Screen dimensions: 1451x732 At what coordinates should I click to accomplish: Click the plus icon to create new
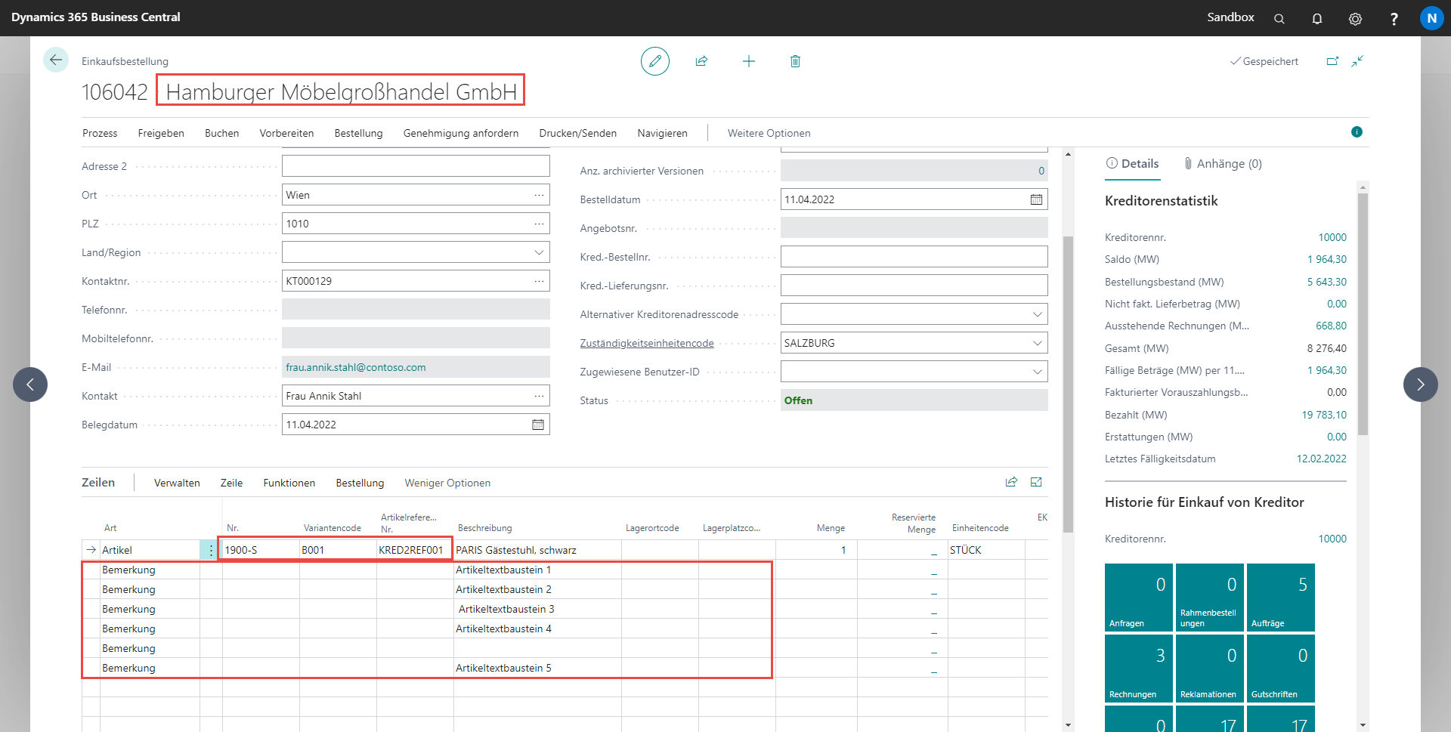coord(749,61)
